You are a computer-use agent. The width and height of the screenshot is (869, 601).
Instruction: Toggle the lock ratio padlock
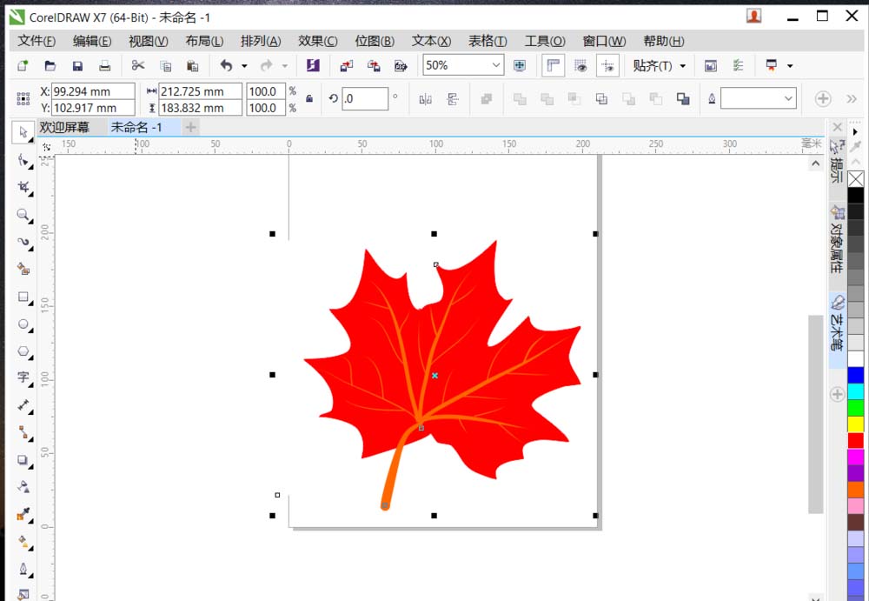[309, 99]
